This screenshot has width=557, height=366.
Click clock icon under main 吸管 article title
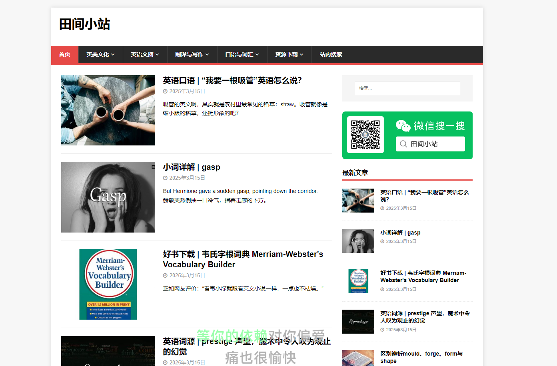tap(165, 91)
